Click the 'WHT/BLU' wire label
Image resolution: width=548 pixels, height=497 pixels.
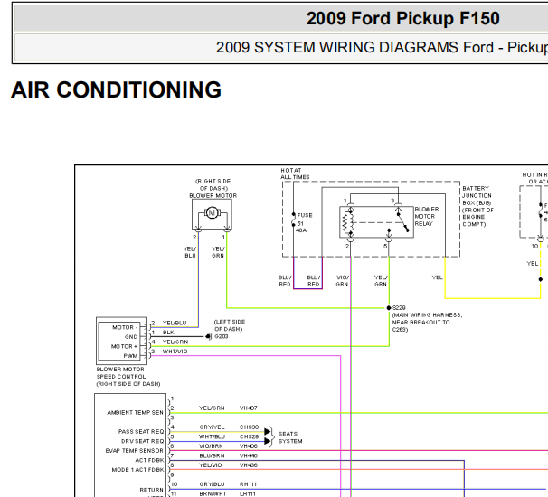click(x=212, y=436)
